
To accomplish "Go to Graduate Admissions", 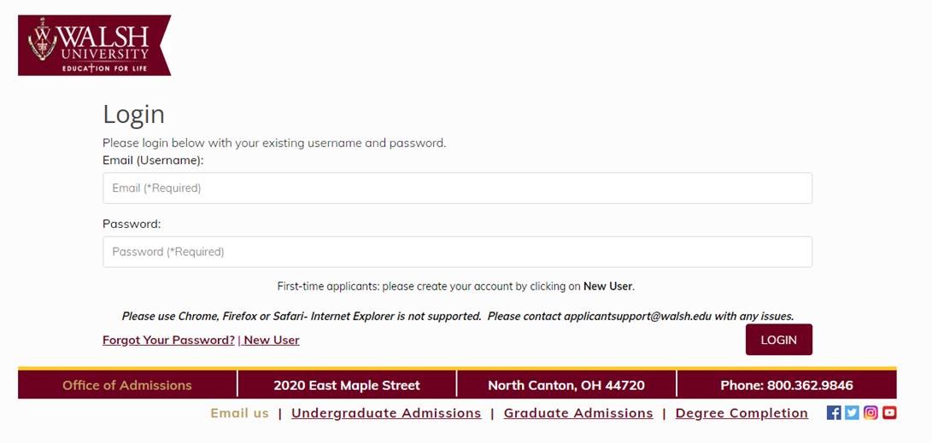I will [578, 413].
